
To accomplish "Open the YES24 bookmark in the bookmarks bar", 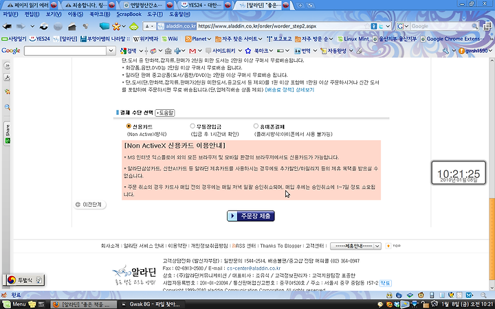I will point(39,38).
